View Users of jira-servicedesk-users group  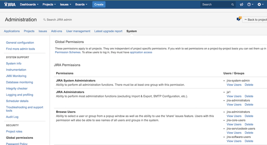(234, 133)
